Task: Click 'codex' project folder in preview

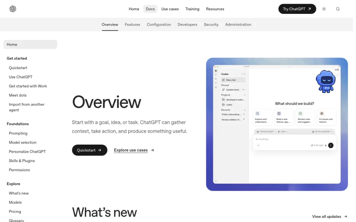Action: click(227, 105)
